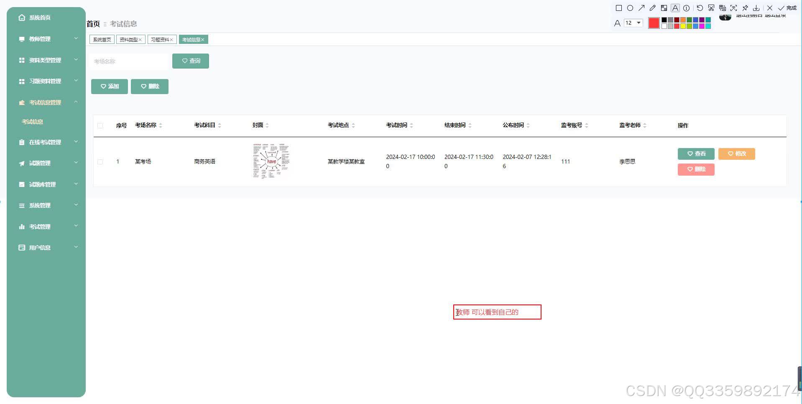The image size is (802, 404).
Task: Select the ellipse annotation tool
Action: pos(630,8)
